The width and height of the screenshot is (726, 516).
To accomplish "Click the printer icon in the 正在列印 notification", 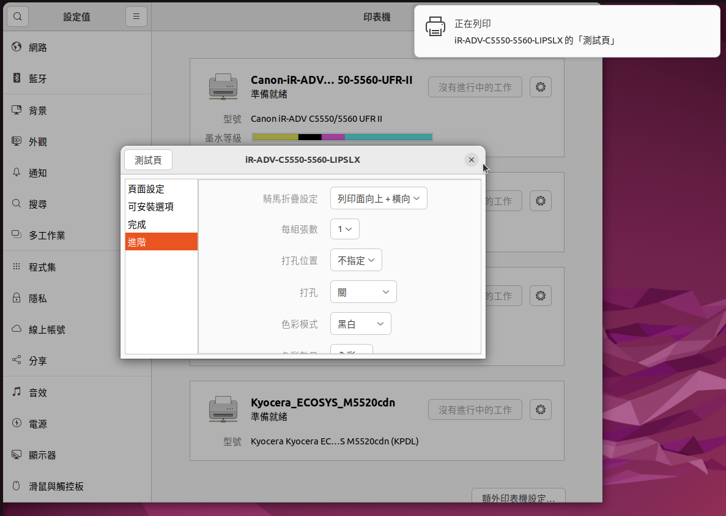I will (x=435, y=27).
